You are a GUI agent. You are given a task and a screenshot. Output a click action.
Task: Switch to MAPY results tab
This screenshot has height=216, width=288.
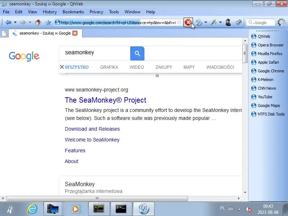189,67
